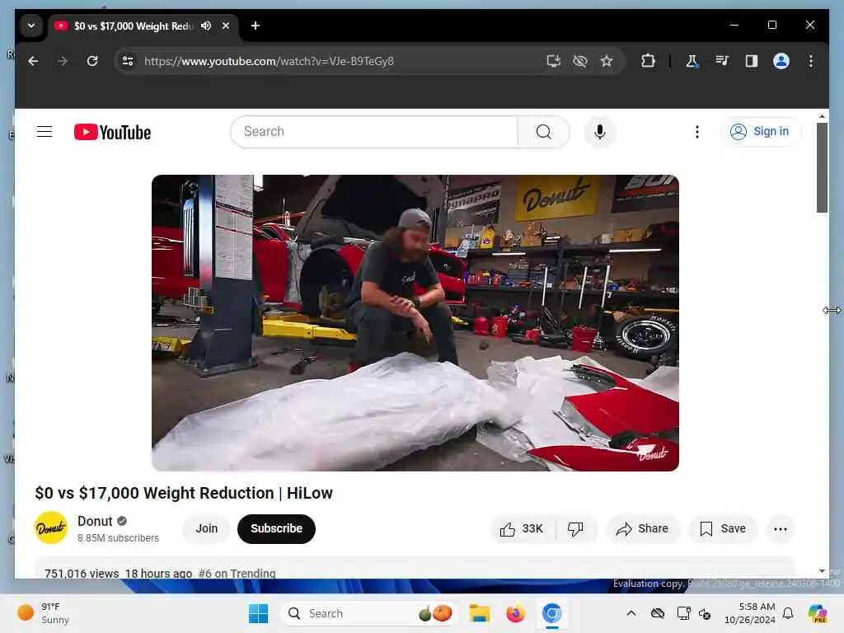
Task: Click the YouTube search input field
Action: (x=374, y=132)
